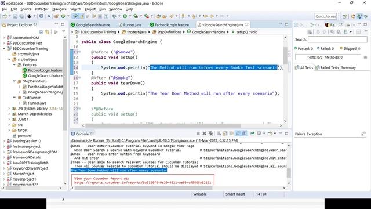
Task: Select GoogleSearch.feature in Project Explorer
Action: (45, 76)
